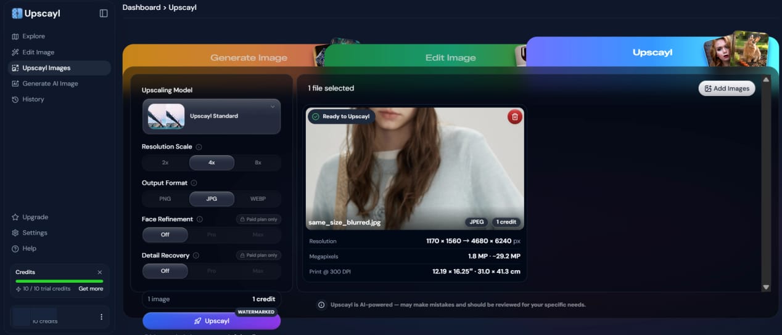
Task: Click the JPEG badge on the image
Action: (476, 222)
